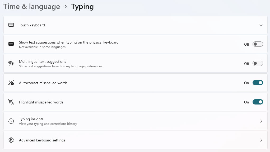Open Typing insights via right chevron
Viewport: 270px width, 152px height.
coord(261,121)
